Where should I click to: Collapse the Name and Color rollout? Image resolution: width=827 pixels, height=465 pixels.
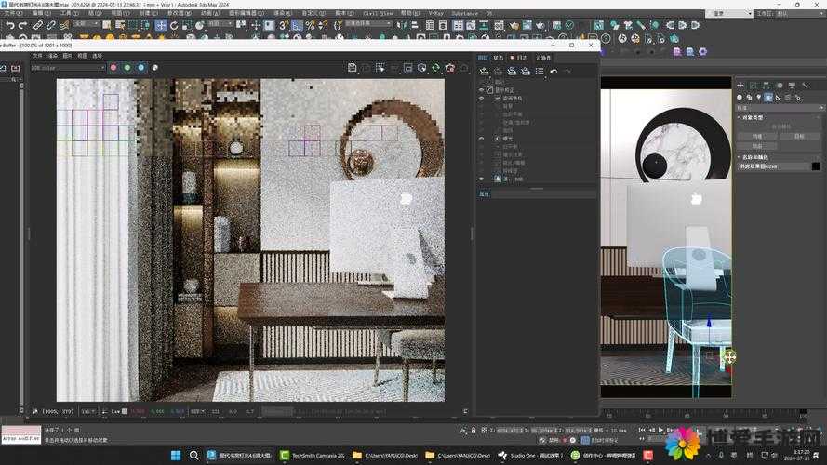pyautogui.click(x=754, y=157)
